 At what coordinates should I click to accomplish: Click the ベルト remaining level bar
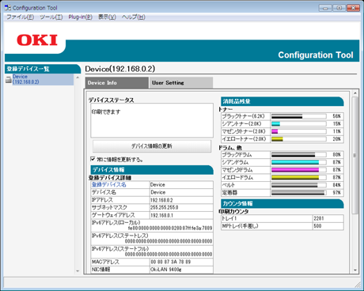(x=299, y=185)
